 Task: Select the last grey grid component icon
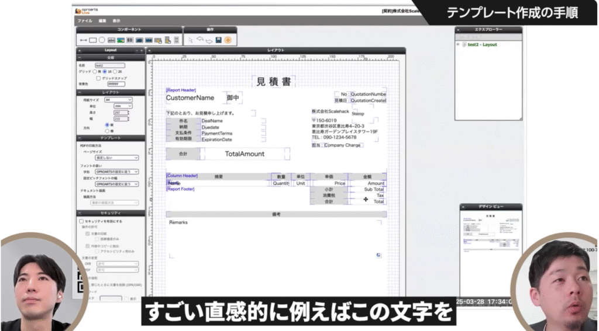[x=177, y=40]
